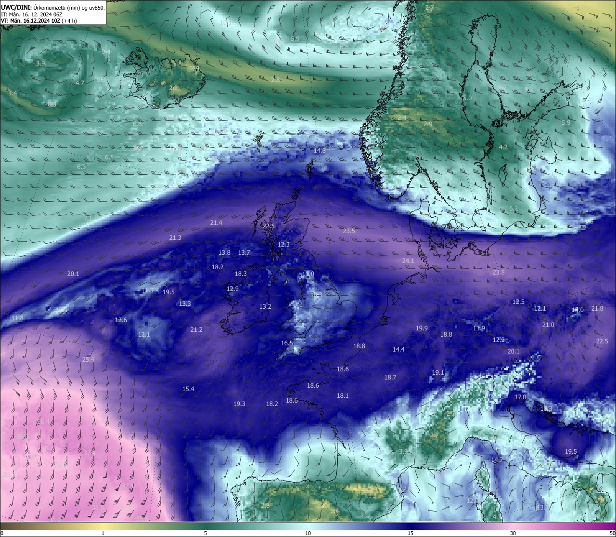Click the UWC/DINI map title text
The width and height of the screenshot is (616, 537).
click(52, 7)
